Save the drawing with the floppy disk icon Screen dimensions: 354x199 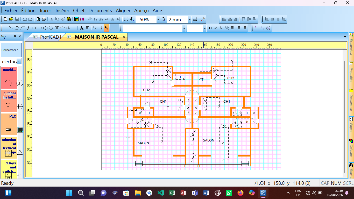17,19
